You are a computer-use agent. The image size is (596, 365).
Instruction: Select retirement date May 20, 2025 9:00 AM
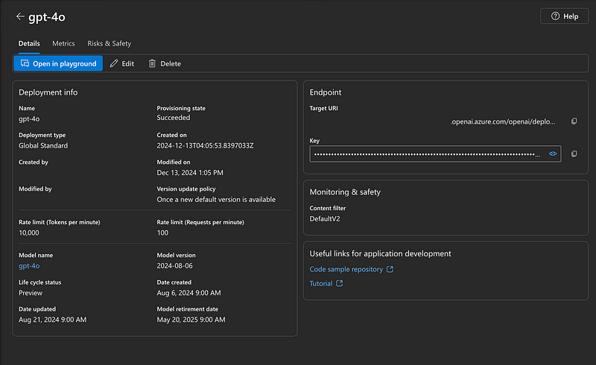click(191, 320)
